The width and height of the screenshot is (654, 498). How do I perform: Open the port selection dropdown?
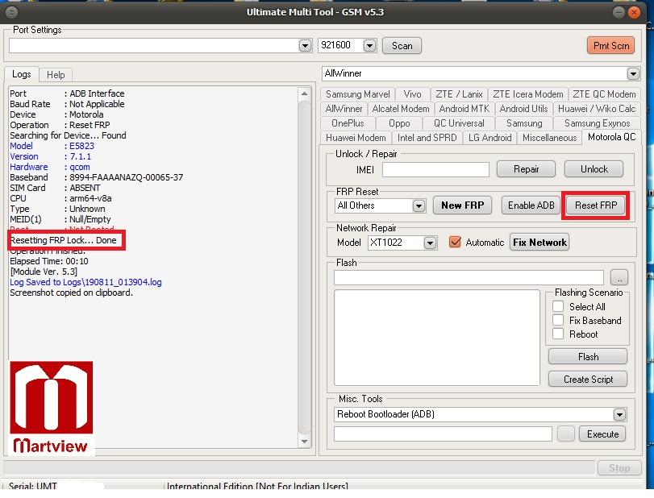(305, 45)
